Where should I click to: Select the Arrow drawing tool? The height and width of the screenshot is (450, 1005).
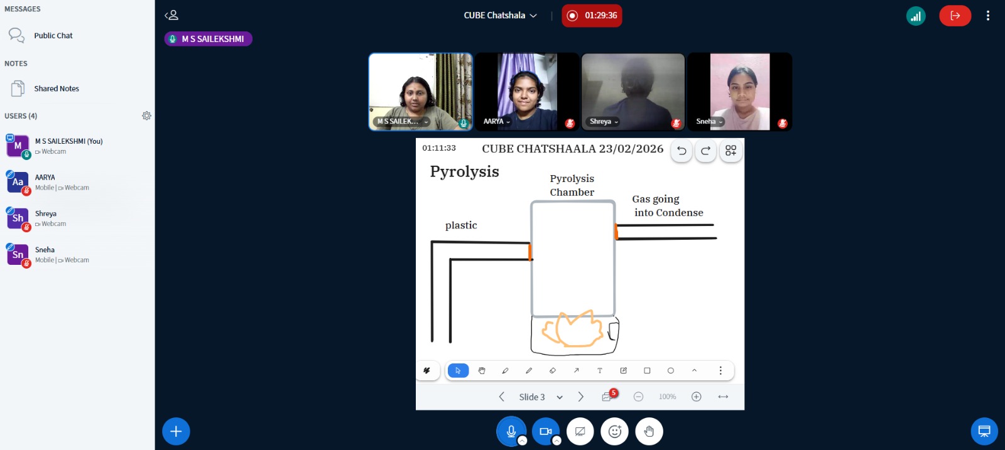tap(576, 371)
